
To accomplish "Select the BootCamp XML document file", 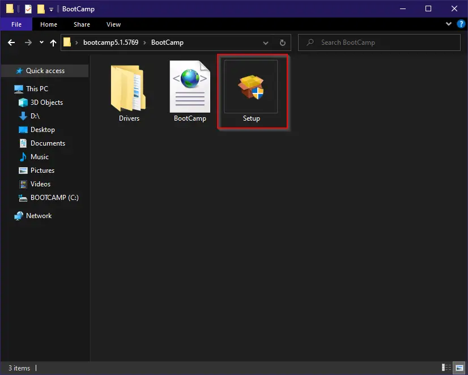I will pos(190,91).
